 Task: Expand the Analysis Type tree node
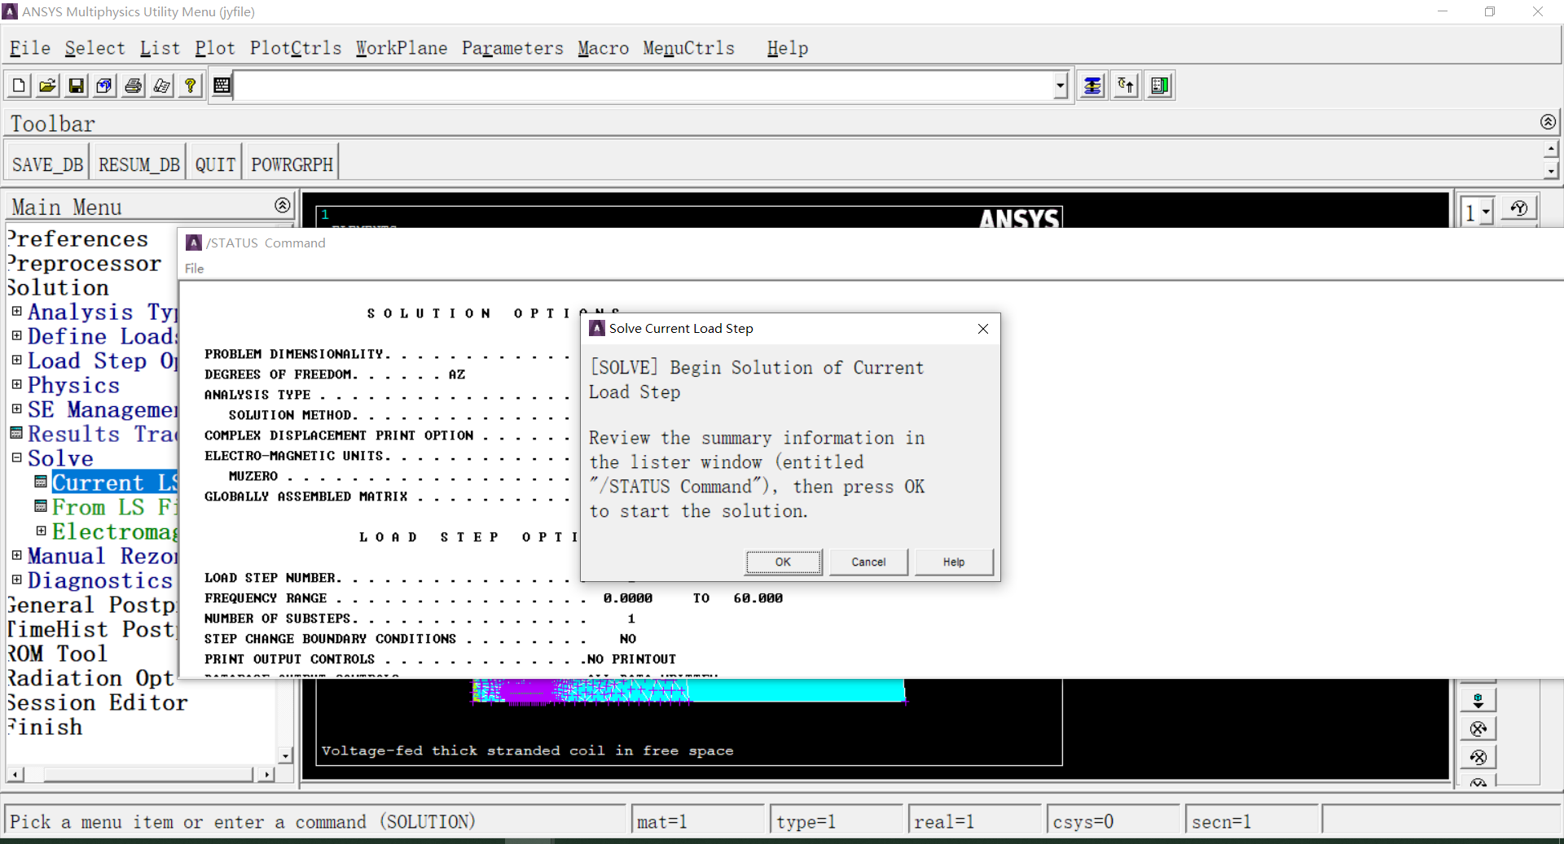16,311
